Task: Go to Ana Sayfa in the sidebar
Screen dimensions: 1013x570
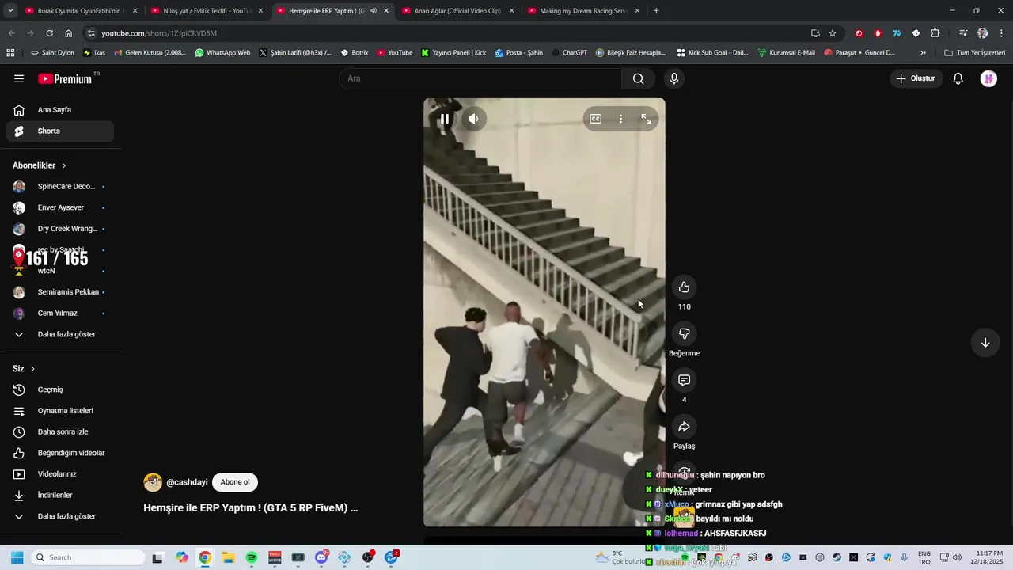Action: pyautogui.click(x=60, y=110)
